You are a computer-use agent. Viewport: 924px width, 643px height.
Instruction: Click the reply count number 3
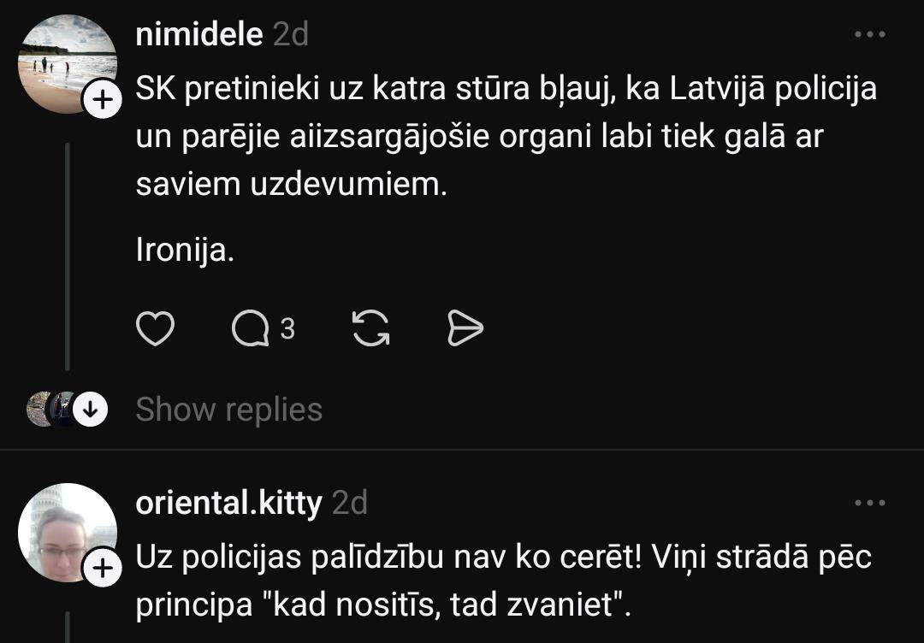coord(287,329)
